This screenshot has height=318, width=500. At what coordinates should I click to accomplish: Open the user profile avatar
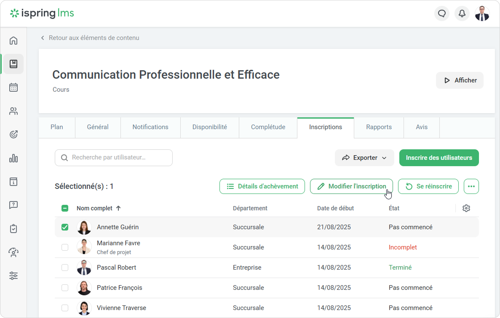[482, 13]
